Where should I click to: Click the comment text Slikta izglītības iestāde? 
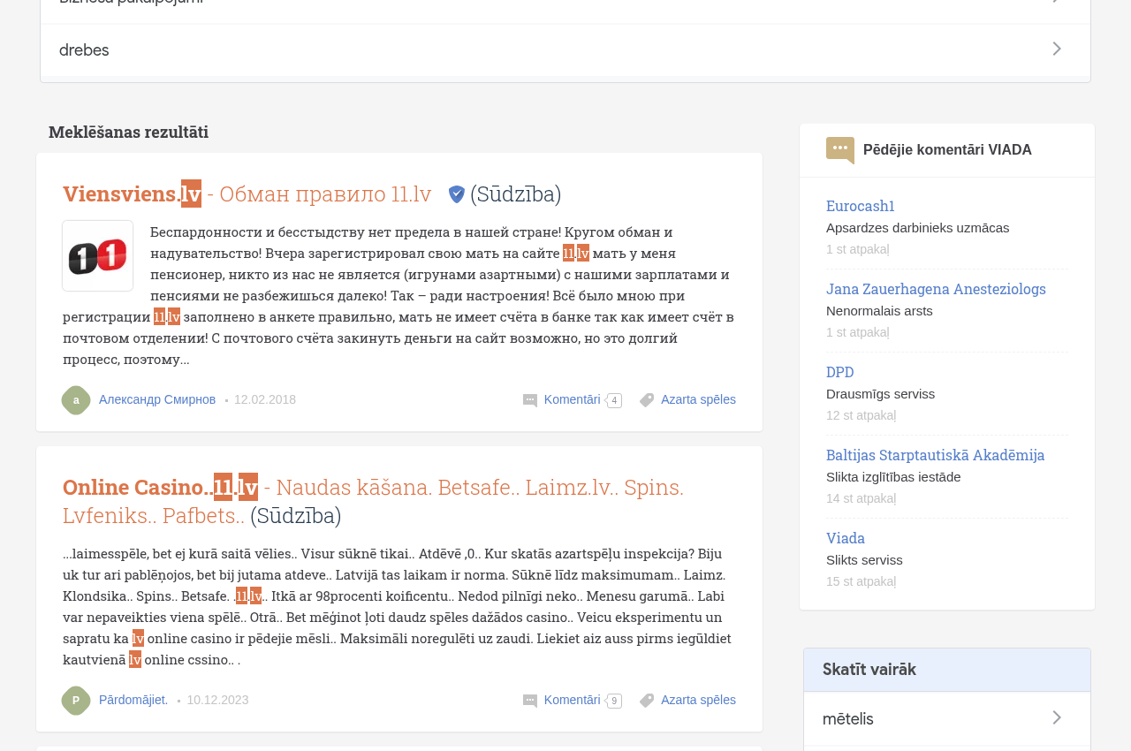click(893, 477)
